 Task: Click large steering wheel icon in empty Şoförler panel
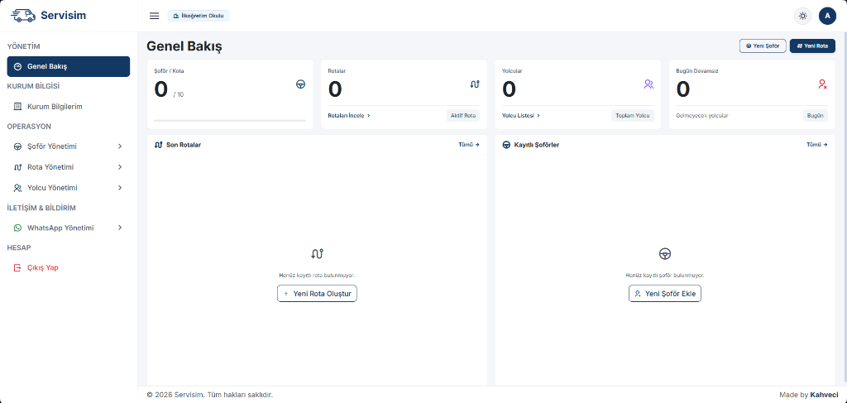coord(665,253)
